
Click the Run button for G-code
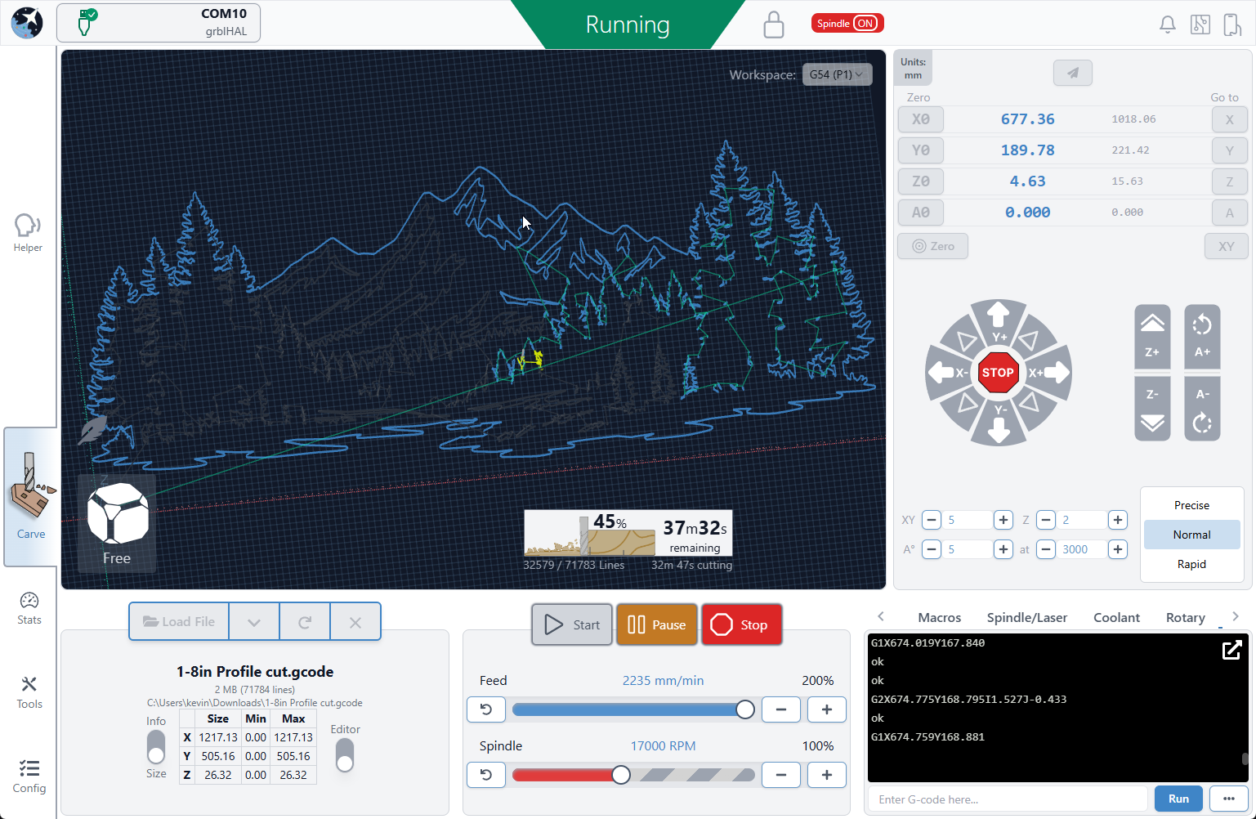point(1178,799)
